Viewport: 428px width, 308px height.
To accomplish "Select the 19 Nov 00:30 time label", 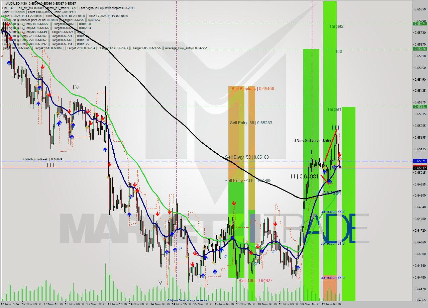I will (x=331, y=304).
